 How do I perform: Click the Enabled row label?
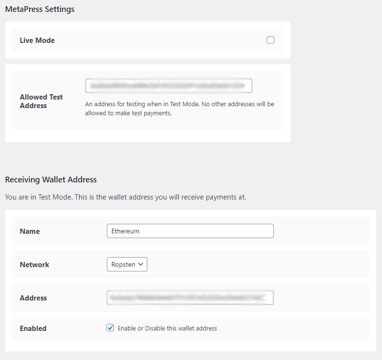click(33, 328)
